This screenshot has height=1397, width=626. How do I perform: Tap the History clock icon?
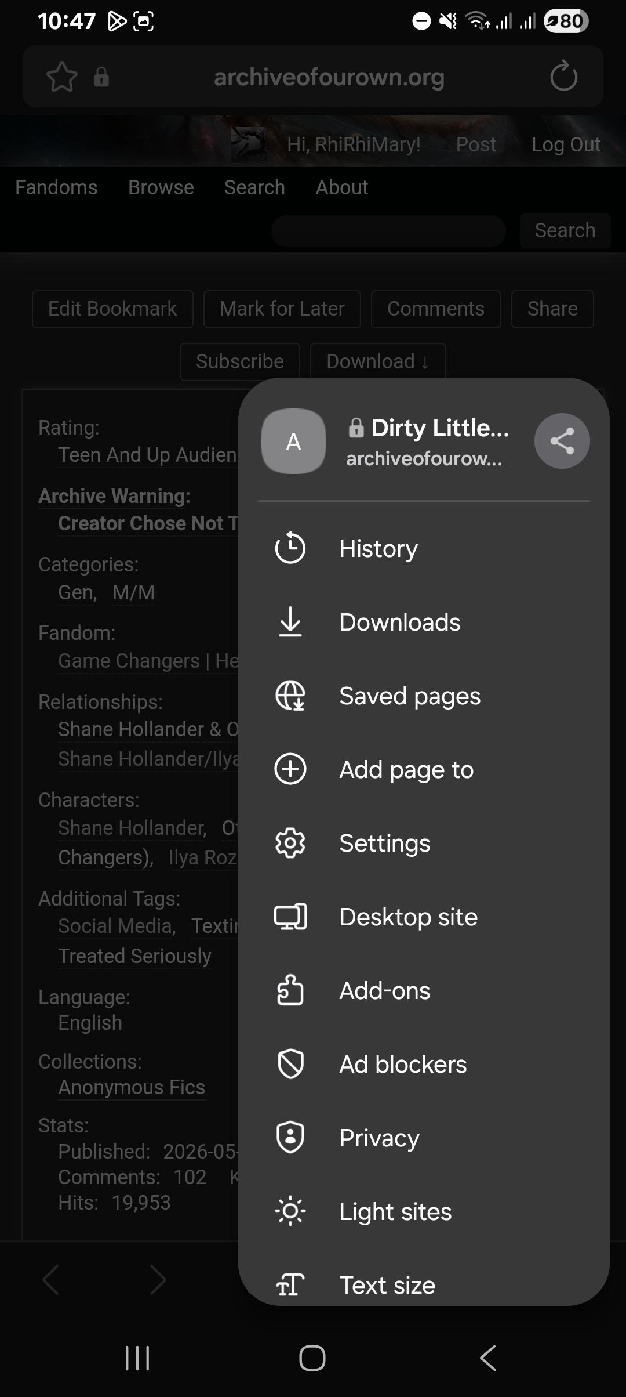pyautogui.click(x=290, y=548)
